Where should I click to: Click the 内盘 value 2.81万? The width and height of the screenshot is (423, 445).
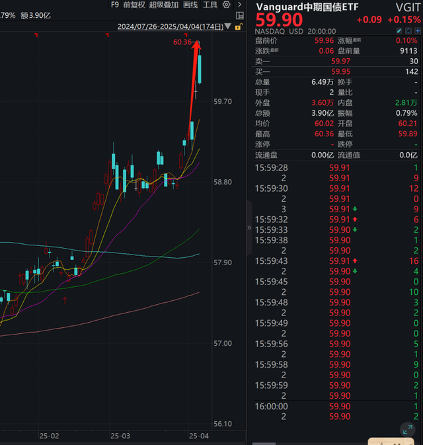click(406, 102)
